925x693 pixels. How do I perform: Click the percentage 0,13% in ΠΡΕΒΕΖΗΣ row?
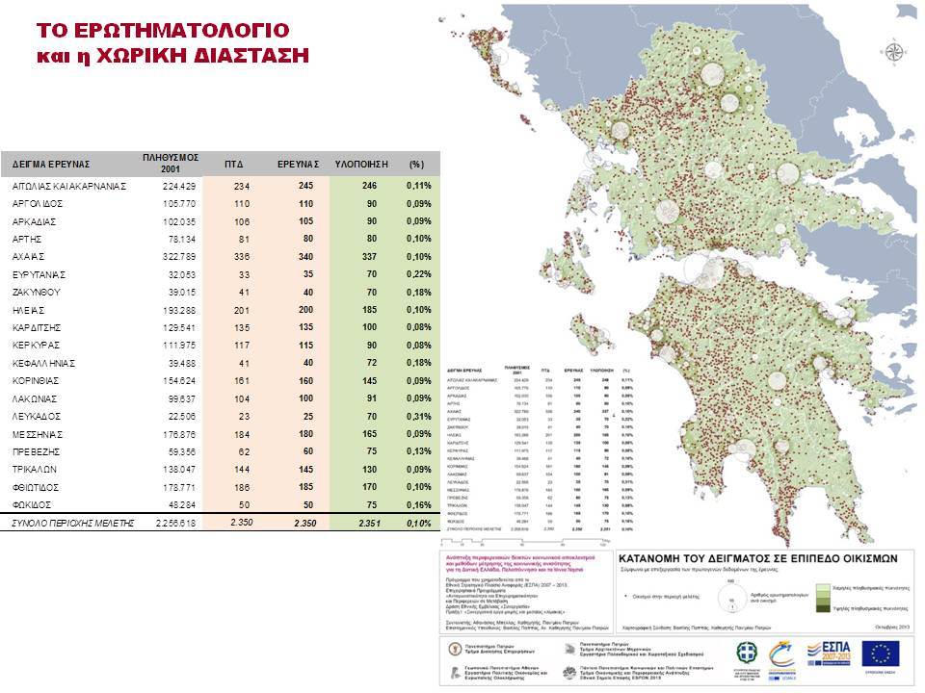click(x=419, y=451)
